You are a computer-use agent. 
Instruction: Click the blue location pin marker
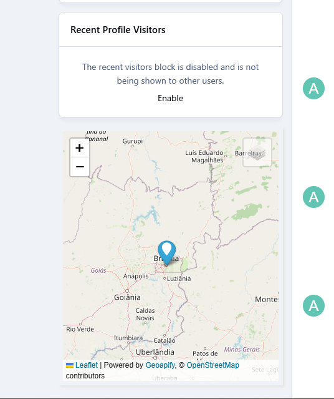(166, 253)
